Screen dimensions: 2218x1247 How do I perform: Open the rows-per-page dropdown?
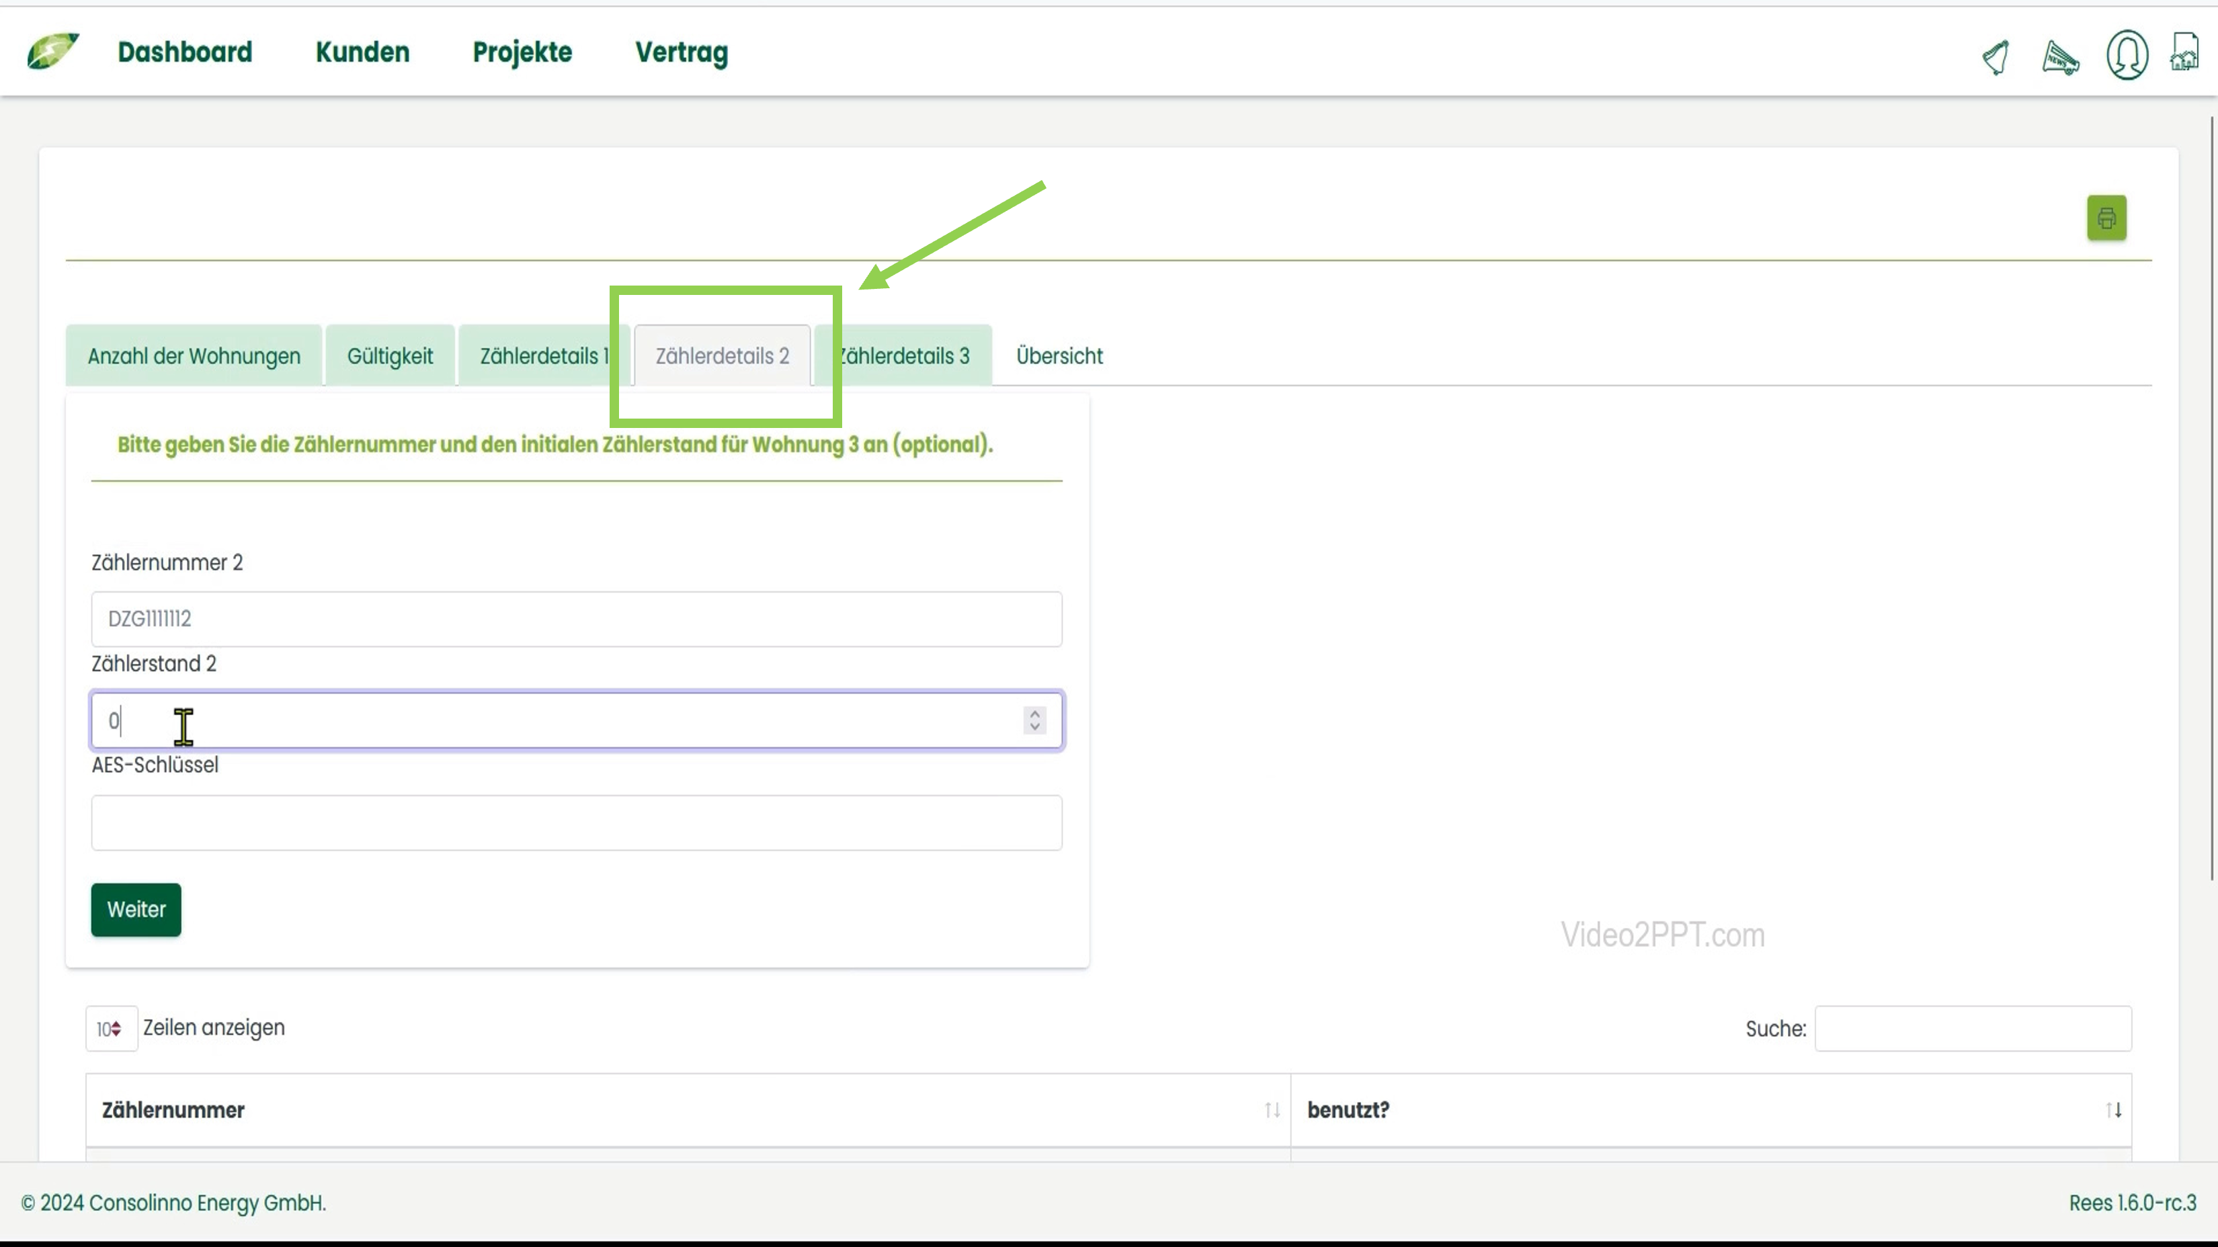110,1029
